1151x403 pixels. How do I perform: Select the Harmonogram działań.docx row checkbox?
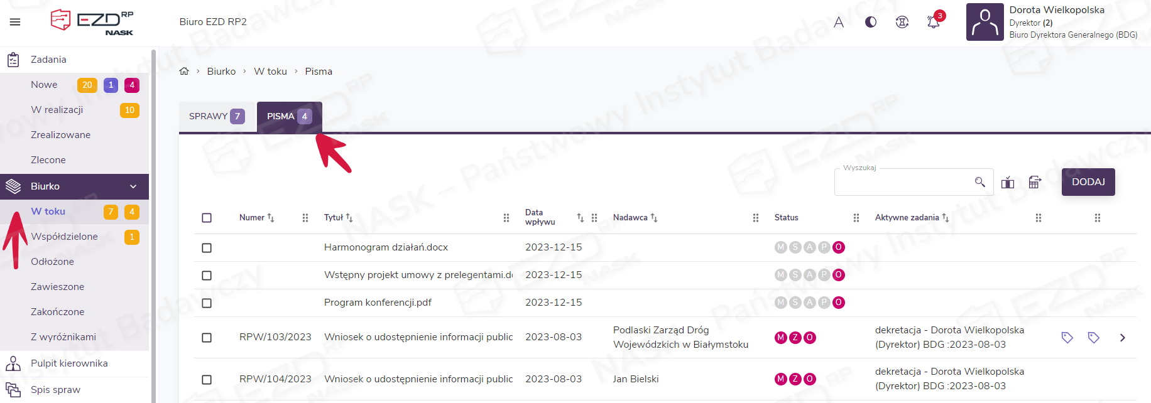(x=207, y=248)
